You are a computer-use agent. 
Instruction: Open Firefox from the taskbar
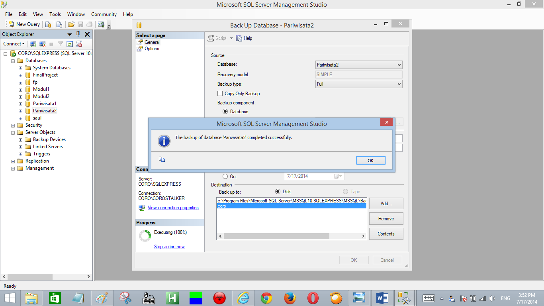coord(290,298)
